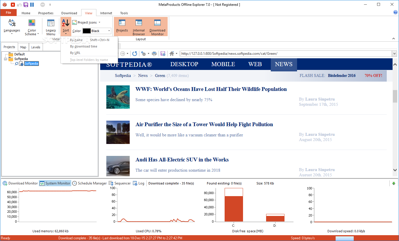
Task: Click the magnifier icon beside Softpedia project
Action: point(17,64)
